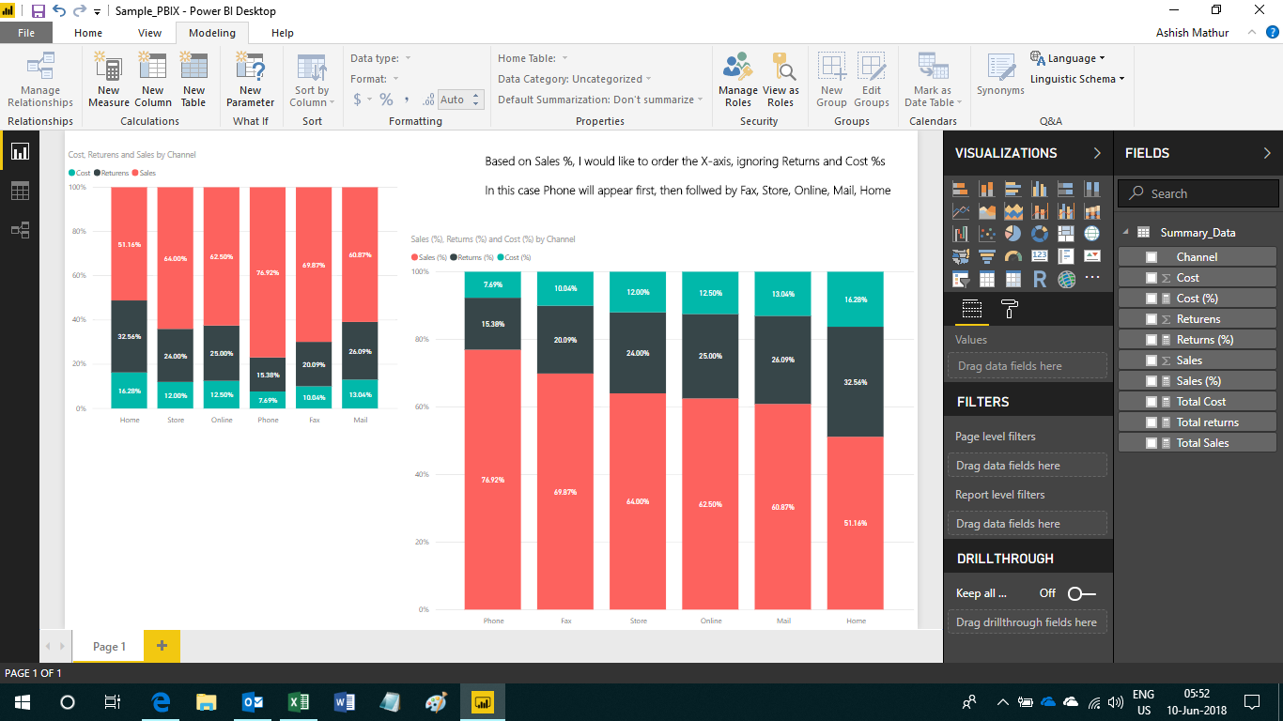Add a Slicer visual
This screenshot has height=721, width=1283.
[x=961, y=279]
